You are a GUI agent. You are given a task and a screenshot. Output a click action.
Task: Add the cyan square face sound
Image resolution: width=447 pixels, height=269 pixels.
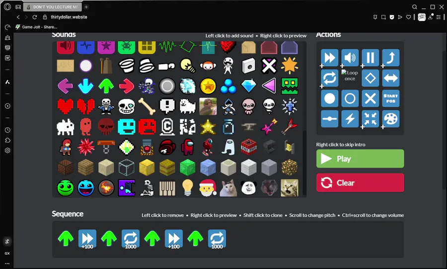[x=126, y=127]
